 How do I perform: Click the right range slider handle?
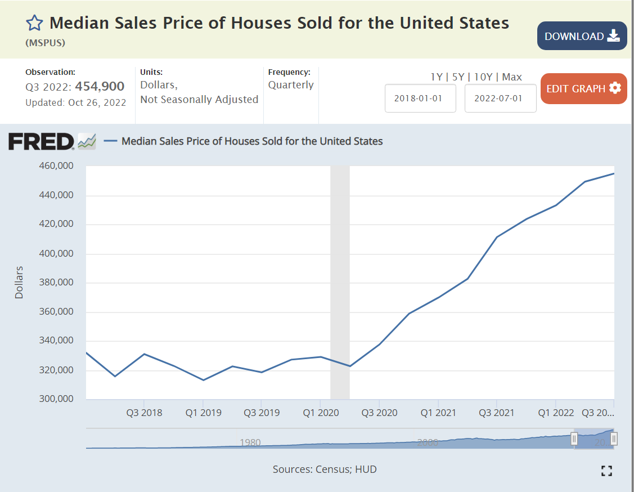point(614,439)
